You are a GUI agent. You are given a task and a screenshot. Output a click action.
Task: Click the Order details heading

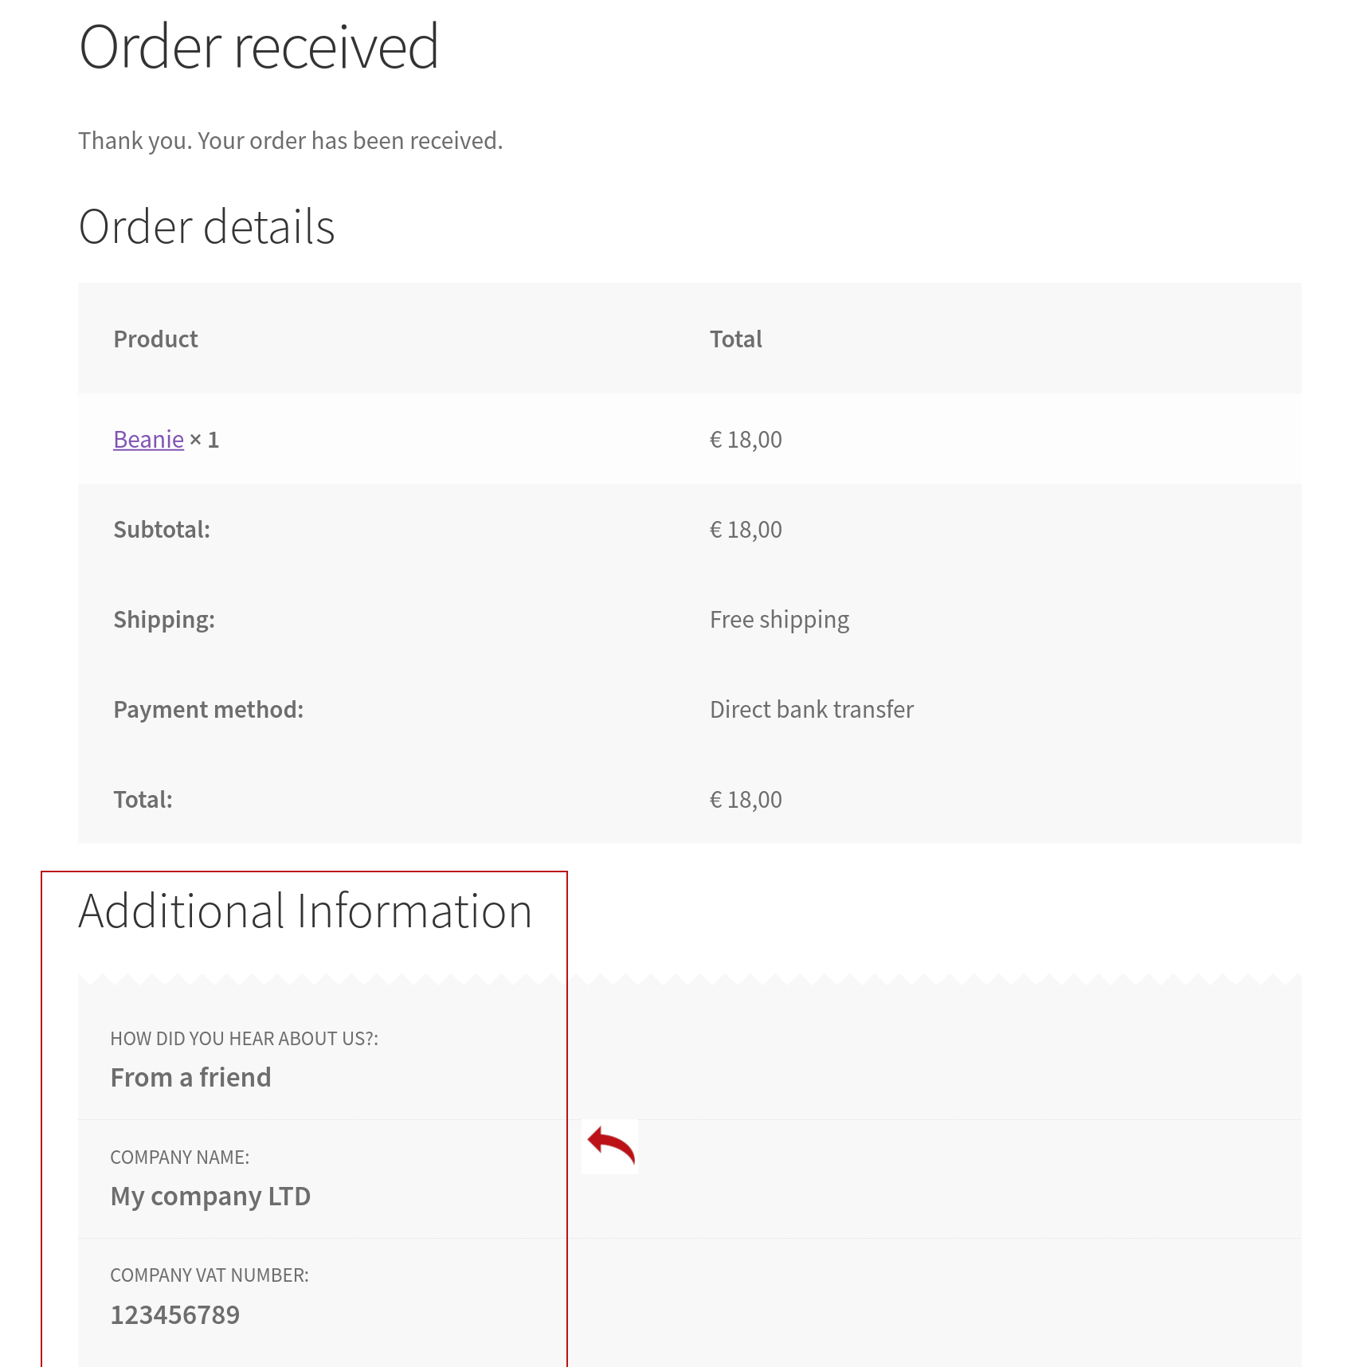(206, 227)
